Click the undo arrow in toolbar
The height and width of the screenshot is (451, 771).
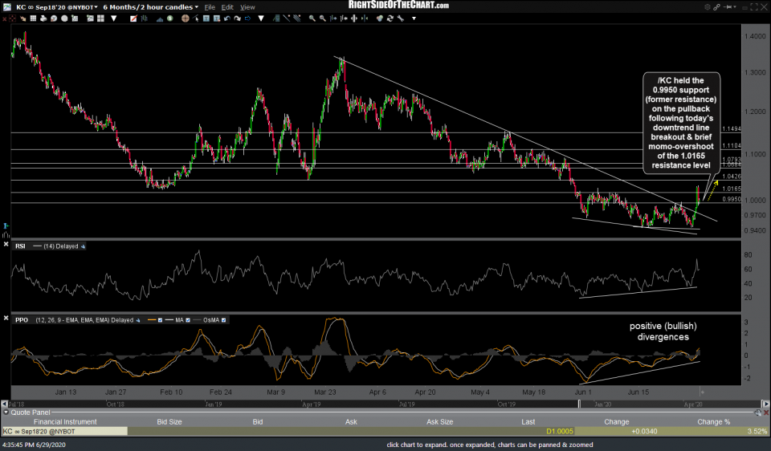tap(227, 18)
